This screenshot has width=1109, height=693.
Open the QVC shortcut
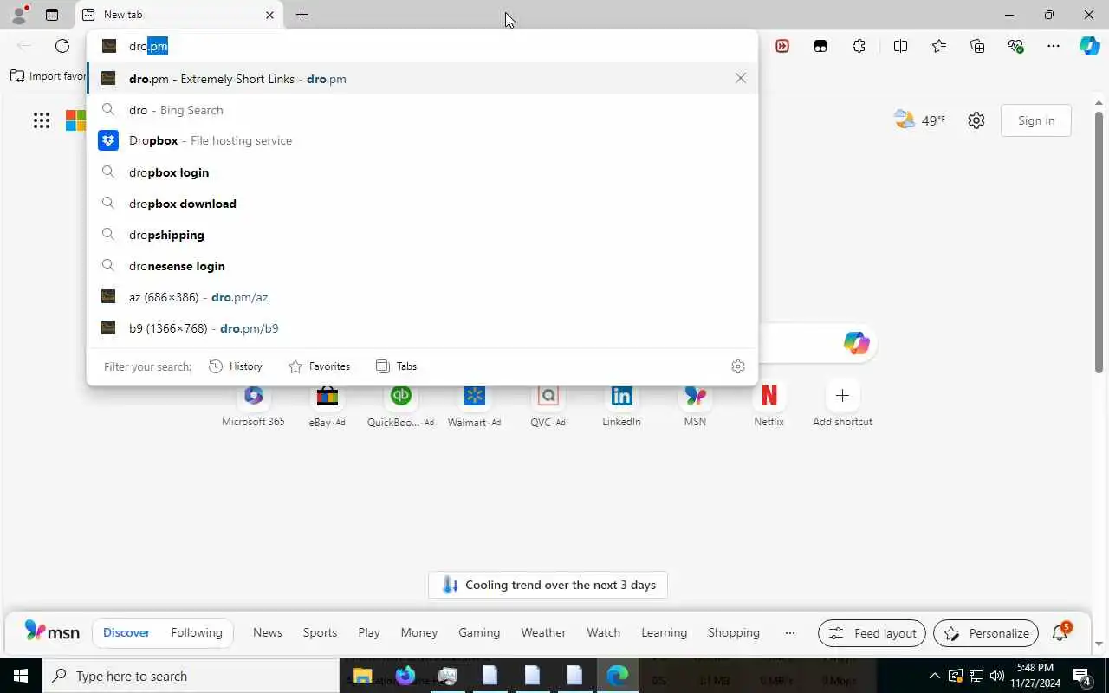pyautogui.click(x=548, y=405)
